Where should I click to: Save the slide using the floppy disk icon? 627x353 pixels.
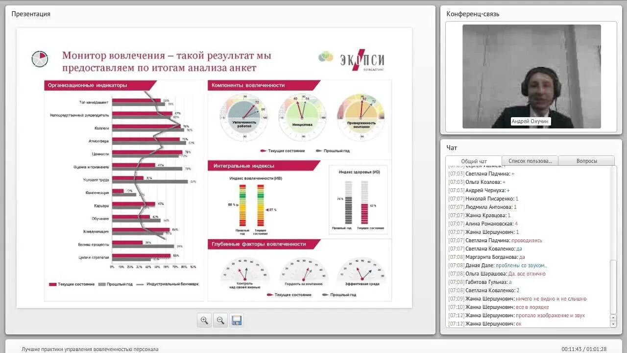[x=237, y=321]
